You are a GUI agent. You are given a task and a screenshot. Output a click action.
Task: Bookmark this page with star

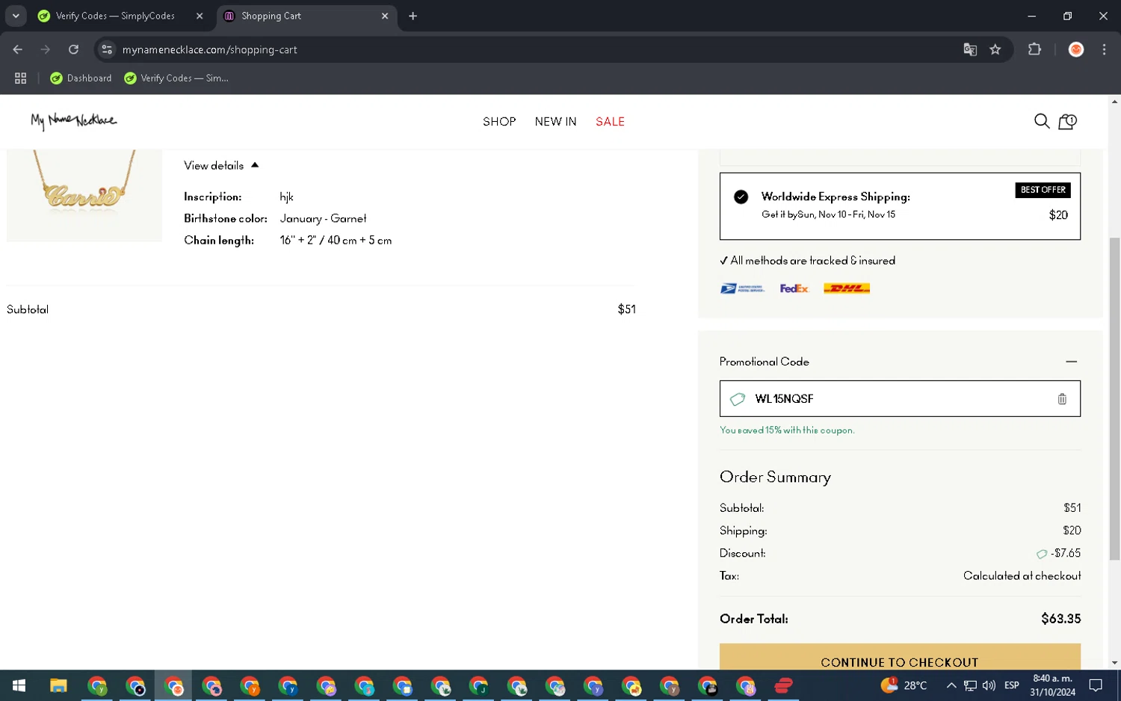[x=995, y=49]
